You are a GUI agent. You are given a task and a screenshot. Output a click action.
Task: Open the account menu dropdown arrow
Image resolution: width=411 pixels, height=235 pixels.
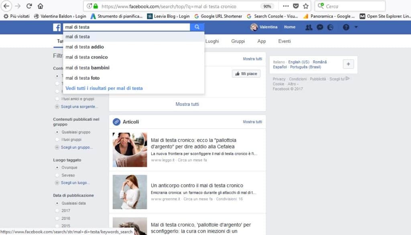click(x=356, y=27)
